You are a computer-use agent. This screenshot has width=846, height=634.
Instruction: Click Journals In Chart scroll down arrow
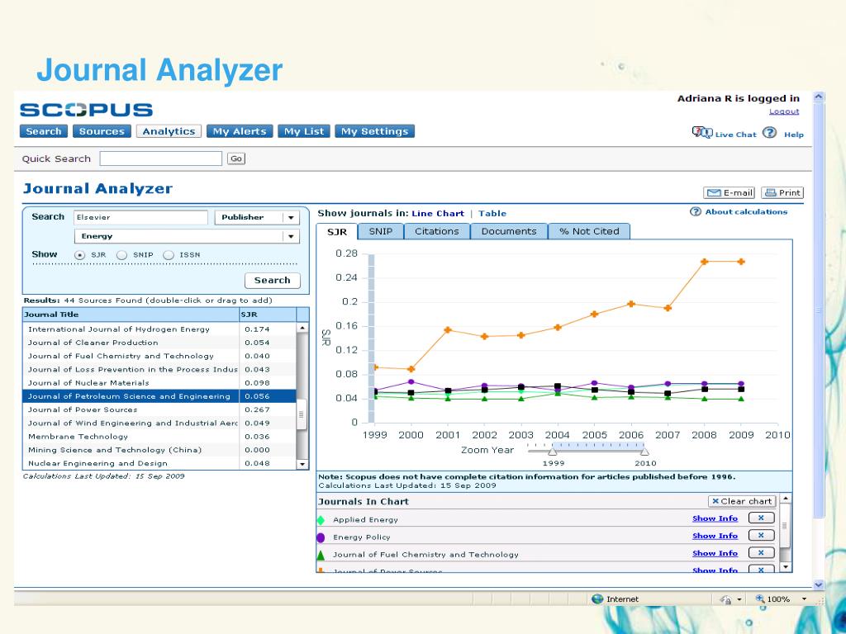coord(786,566)
